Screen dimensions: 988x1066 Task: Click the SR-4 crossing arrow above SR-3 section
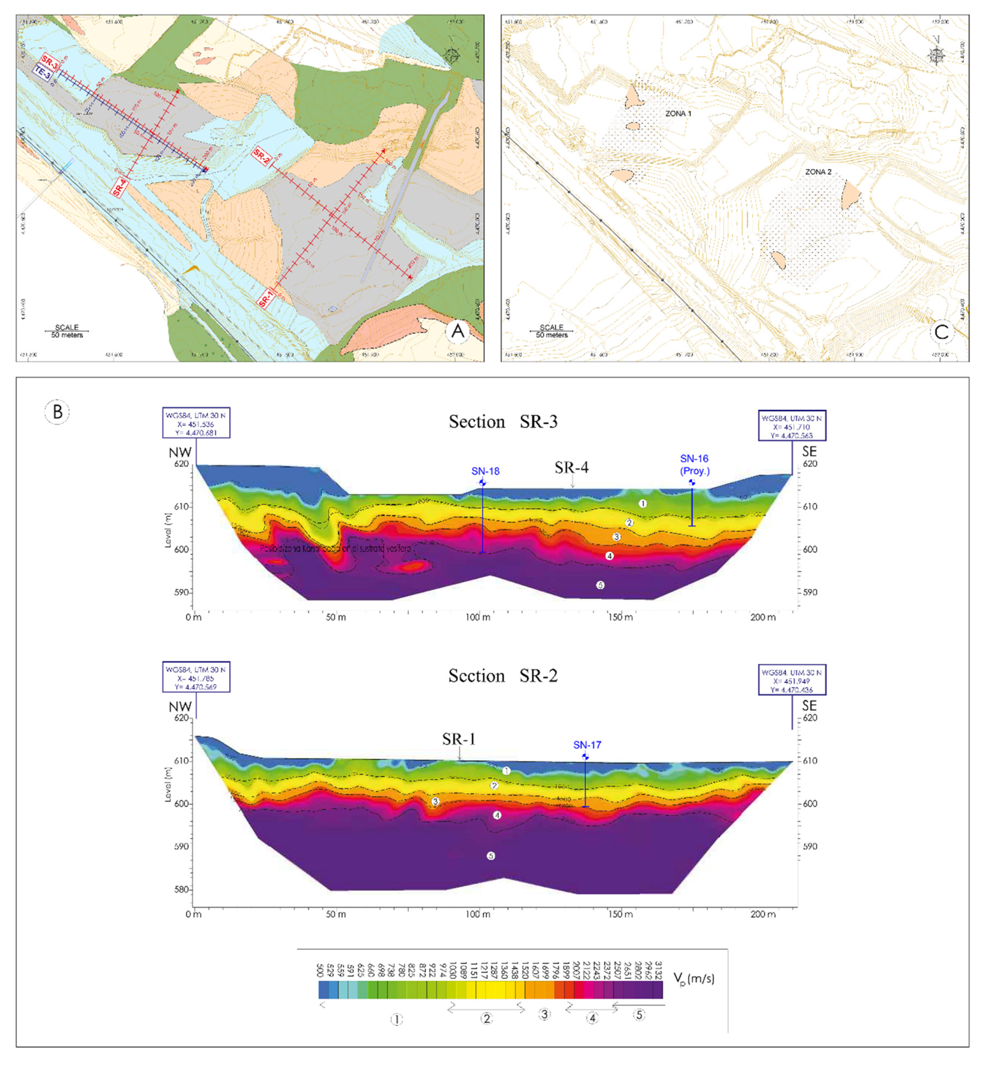[572, 483]
